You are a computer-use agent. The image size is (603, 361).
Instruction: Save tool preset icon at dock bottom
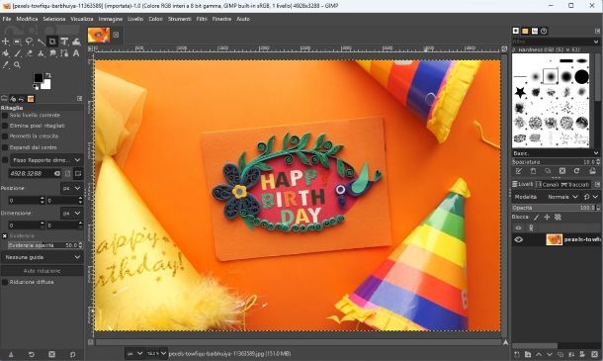pyautogui.click(x=11, y=354)
